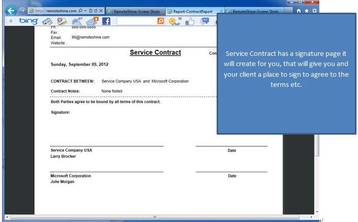Click the browser Forward arrow button
The image size is (358, 222).
click(x=22, y=11)
